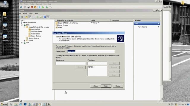The height and width of the screenshot is (106, 190).
Task: Click Scope [172.16.1.0] ip havuzu in contents list
Action: (x=68, y=23)
